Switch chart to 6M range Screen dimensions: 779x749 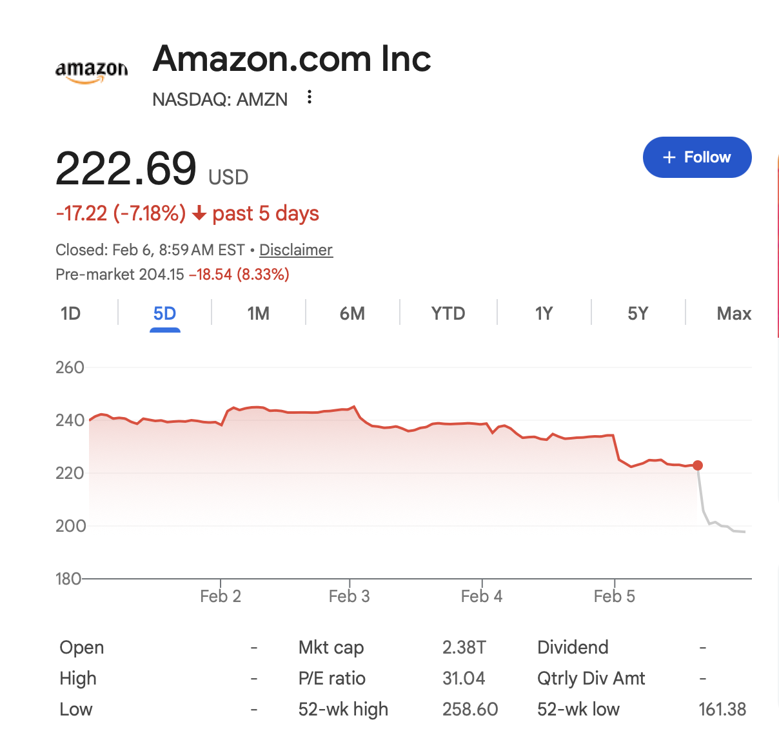352,314
